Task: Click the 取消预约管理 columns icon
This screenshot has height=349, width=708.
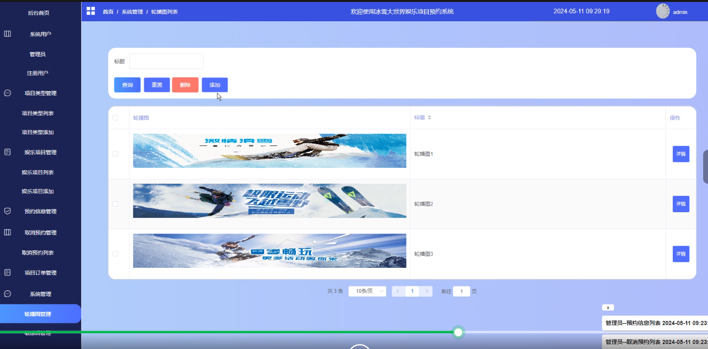Action: pos(8,233)
